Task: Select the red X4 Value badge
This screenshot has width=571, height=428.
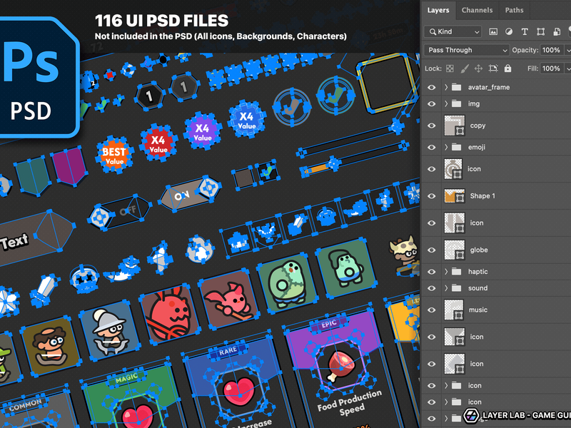Action: pos(158,143)
